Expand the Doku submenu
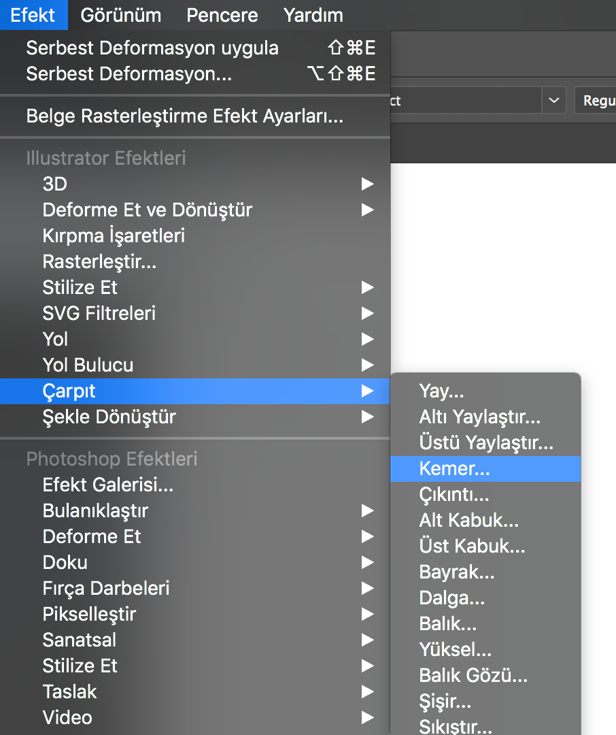Screen dimensions: 616x735 tap(195, 562)
